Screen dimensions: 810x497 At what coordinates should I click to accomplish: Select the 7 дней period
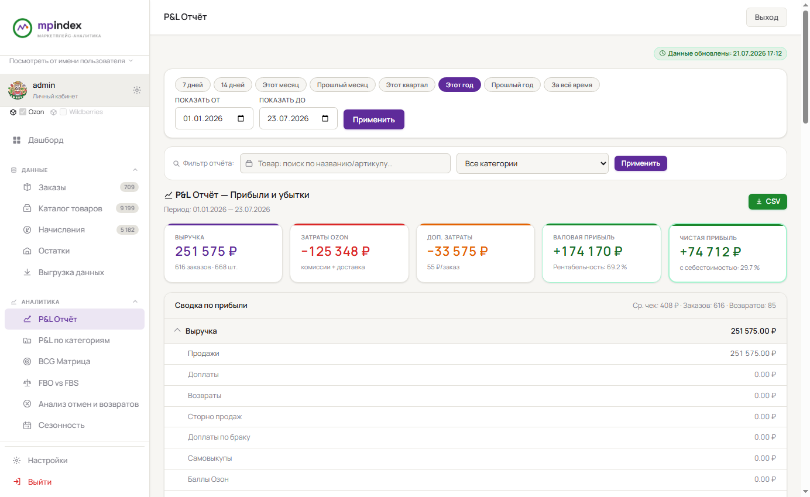(x=193, y=85)
